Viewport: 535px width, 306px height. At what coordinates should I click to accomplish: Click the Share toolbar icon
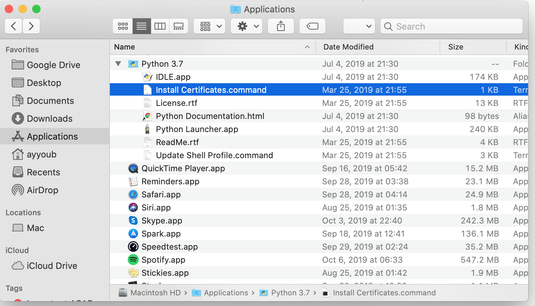(281, 26)
